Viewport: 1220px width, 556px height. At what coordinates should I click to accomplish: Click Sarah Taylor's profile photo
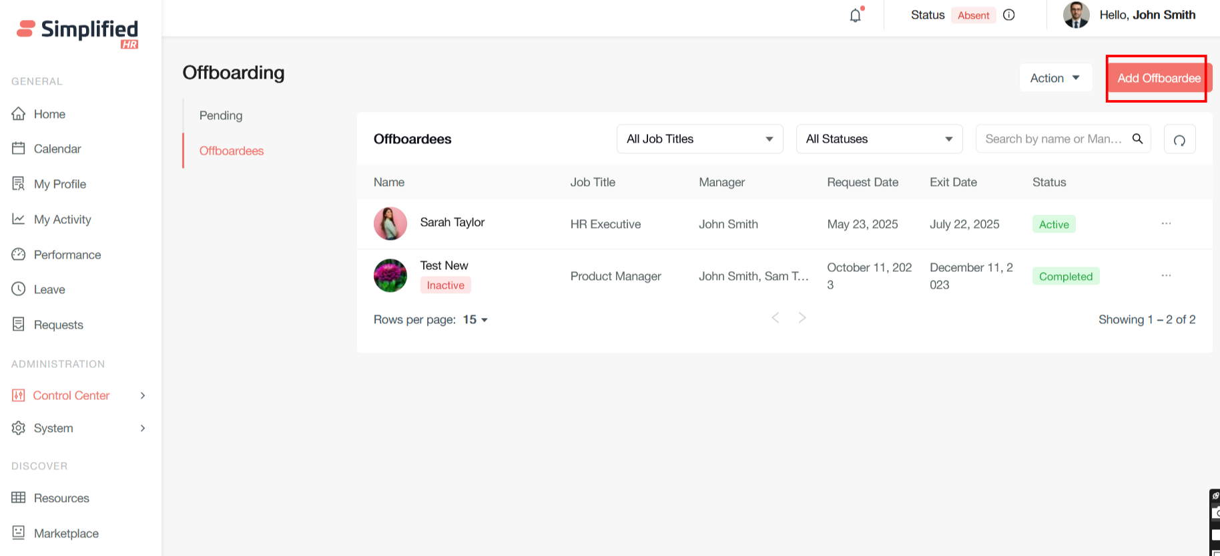pos(390,223)
